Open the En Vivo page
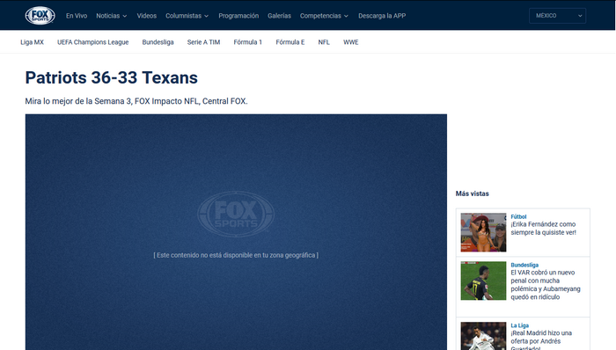Image resolution: width=616 pixels, height=350 pixels. click(77, 16)
